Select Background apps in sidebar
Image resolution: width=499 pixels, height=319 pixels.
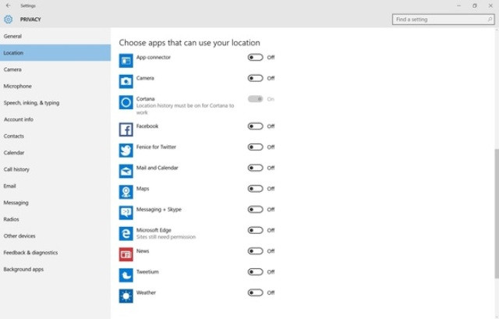(23, 269)
